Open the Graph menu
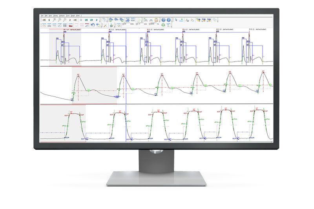This screenshot has height=209, width=314. point(73,16)
